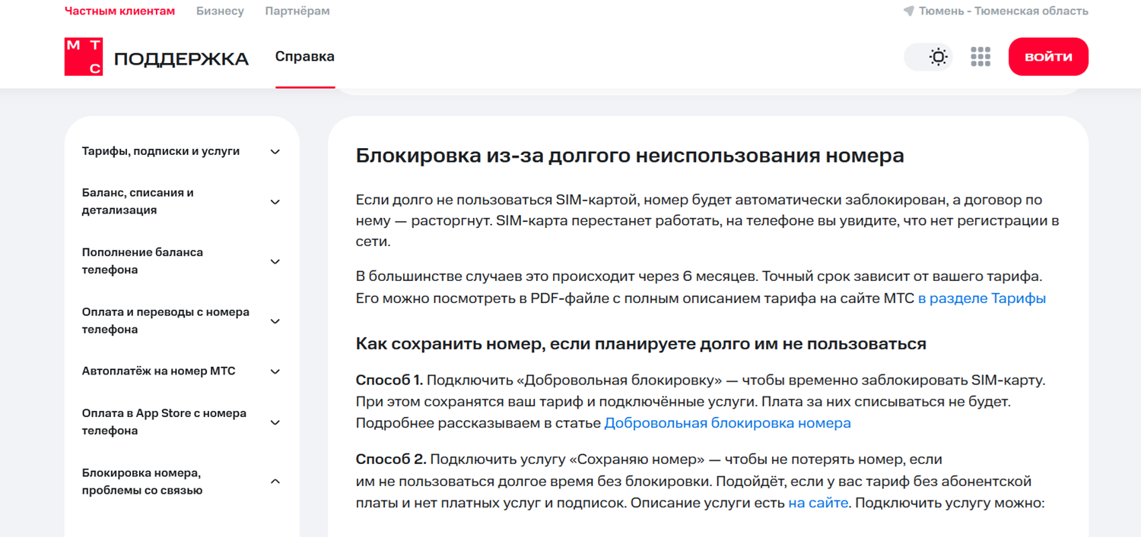Viewport: 1141px width, 537px height.
Task: Expand chevron next to Пополнение баланса телефона
Action: tap(275, 261)
